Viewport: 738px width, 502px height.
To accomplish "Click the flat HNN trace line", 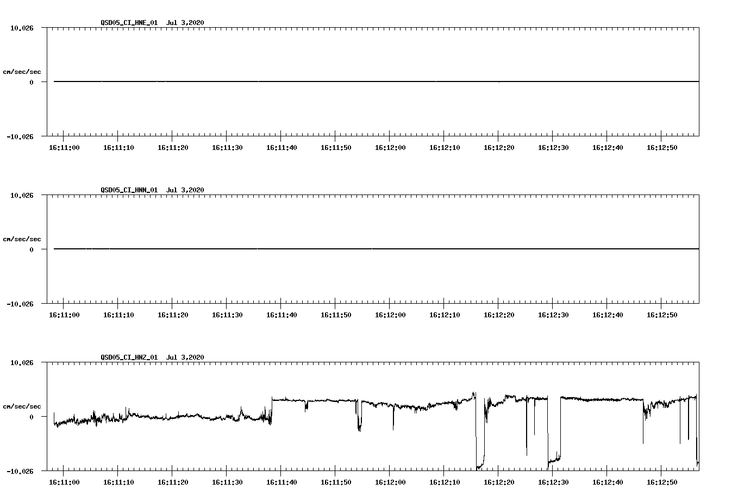I will (376, 249).
